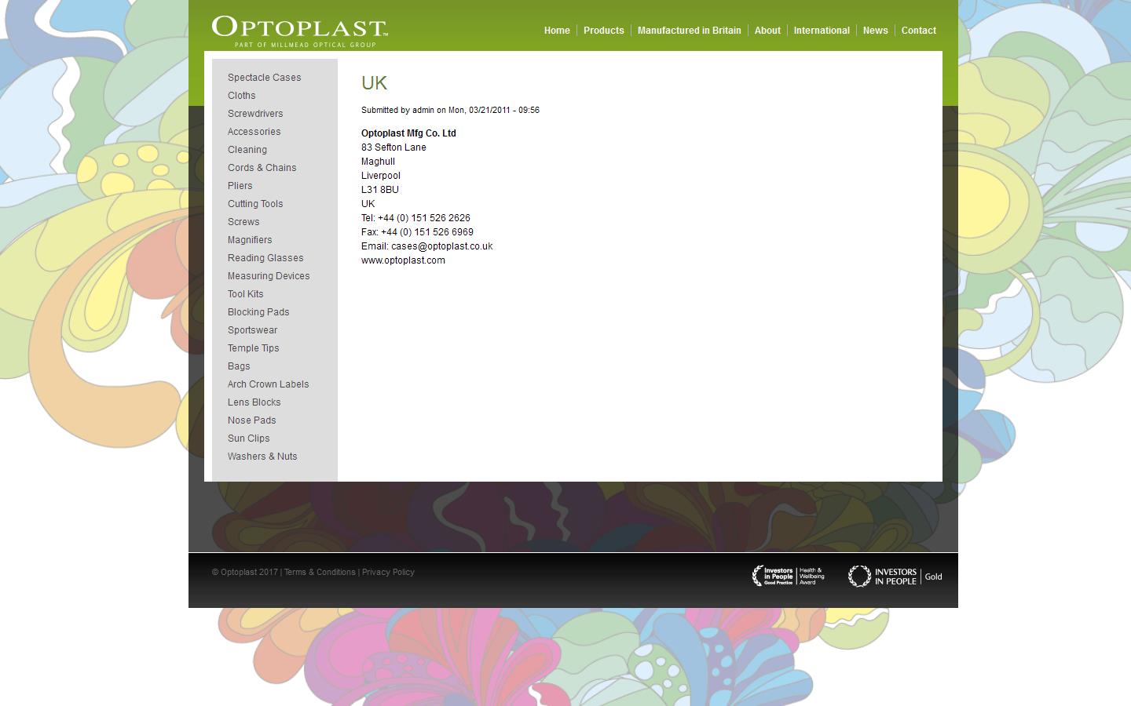Open the Contact page

click(x=919, y=31)
